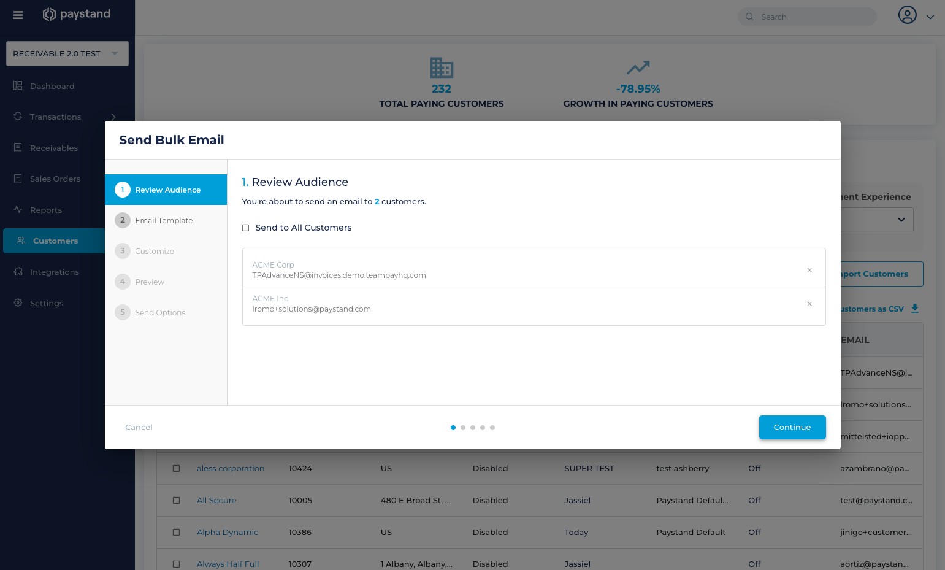Go to the Email Template step
Screen dimensions: 945x570
coord(166,220)
